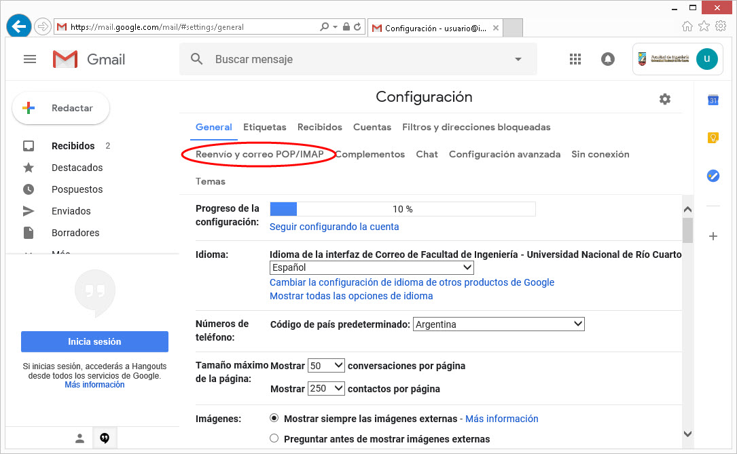This screenshot has width=737, height=454.
Task: Click the Redactar compose button
Action: pyautogui.click(x=61, y=108)
